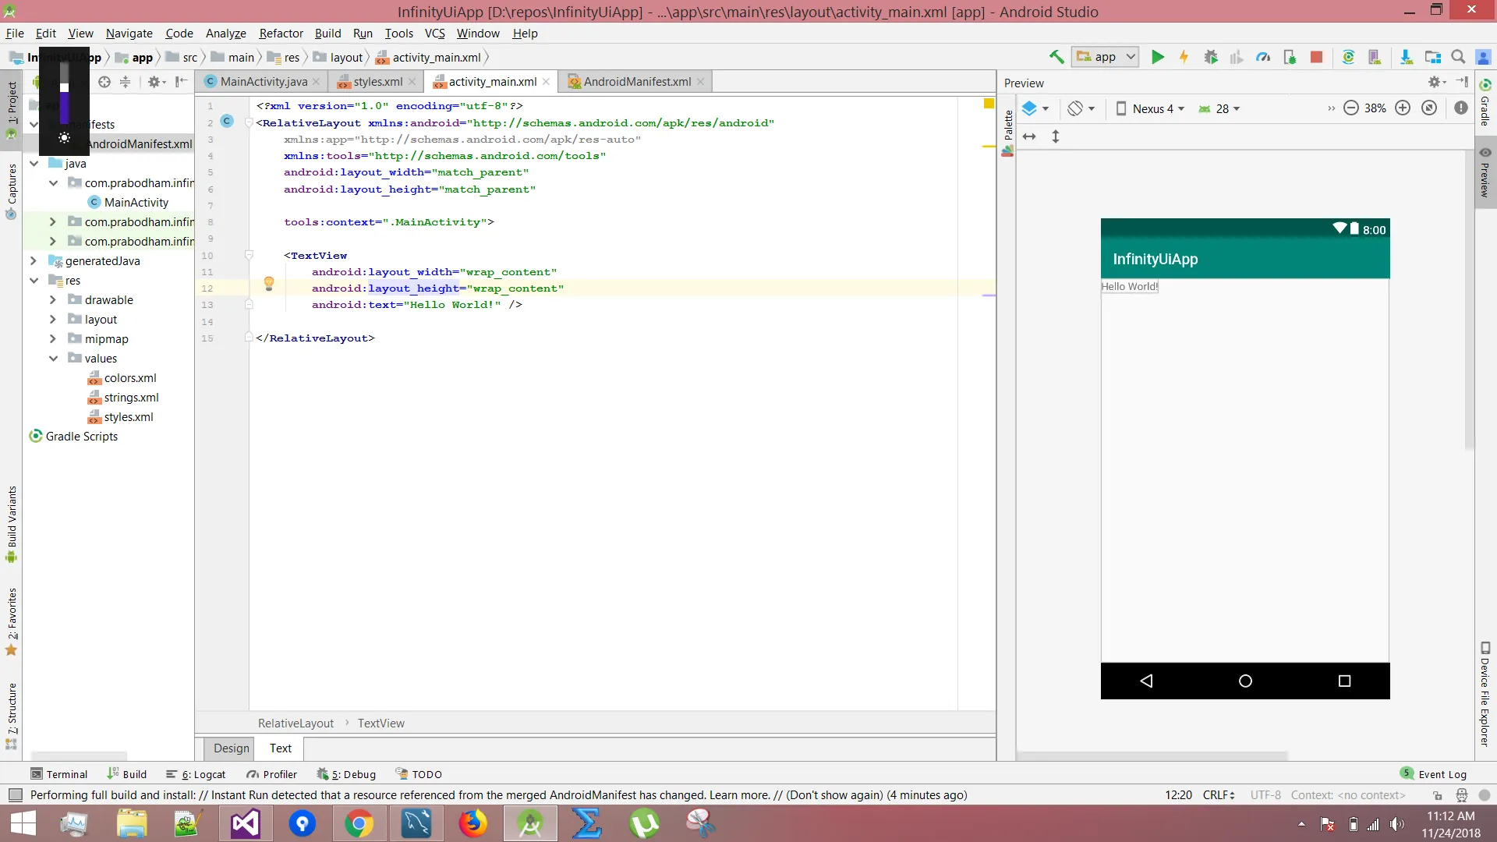Click the preview horizontal scrollbar

click(x=1154, y=755)
